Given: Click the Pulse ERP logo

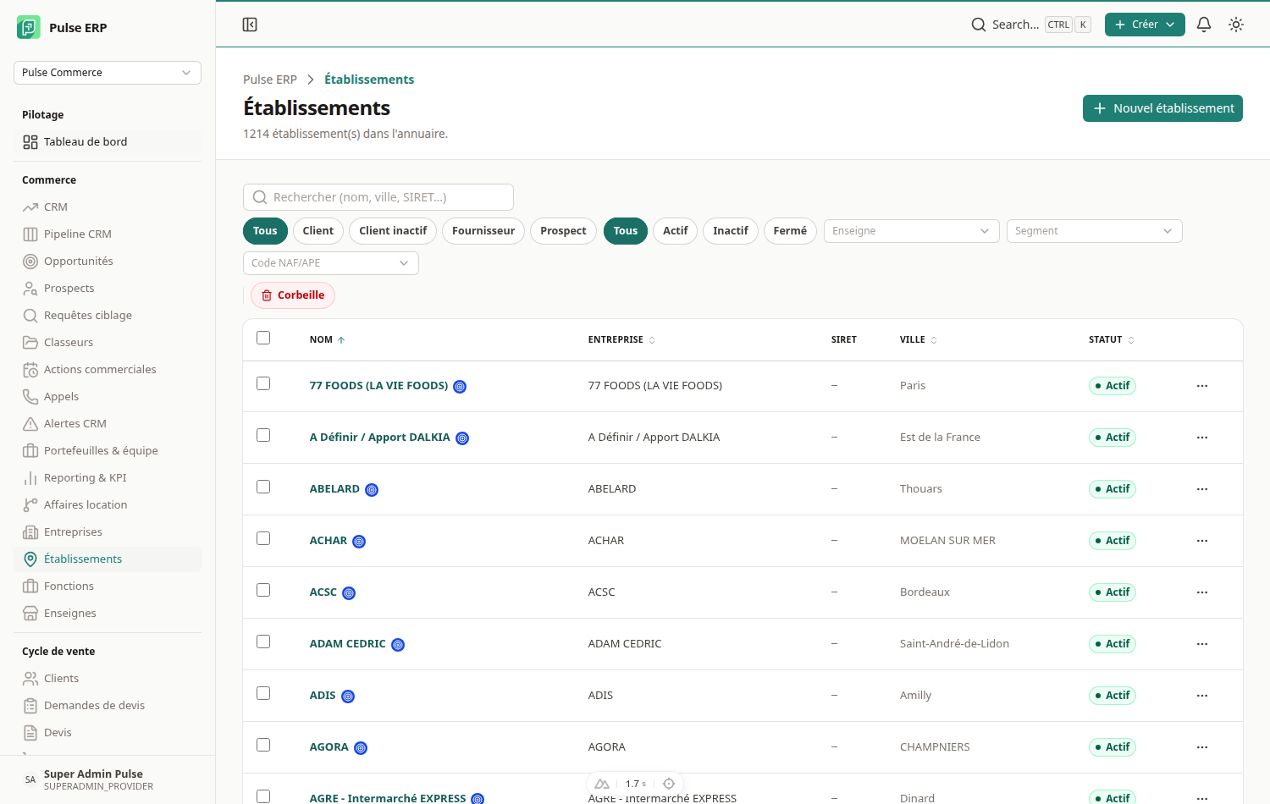Looking at the screenshot, I should (x=29, y=27).
